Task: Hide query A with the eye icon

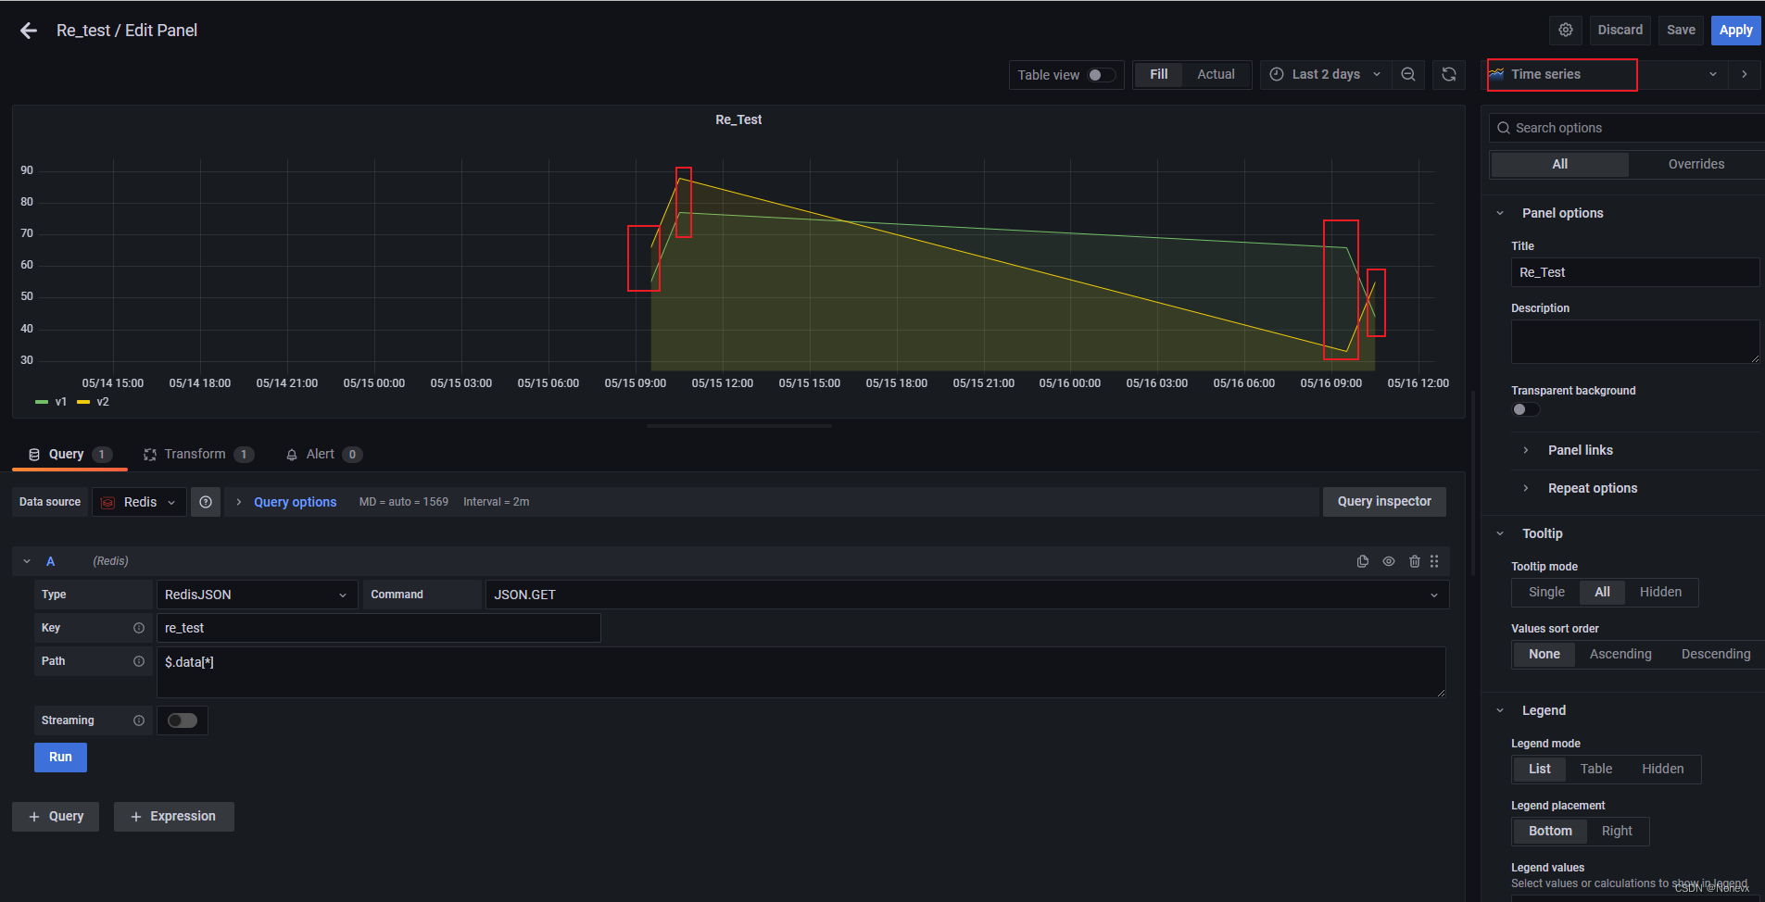Action: coord(1388,560)
